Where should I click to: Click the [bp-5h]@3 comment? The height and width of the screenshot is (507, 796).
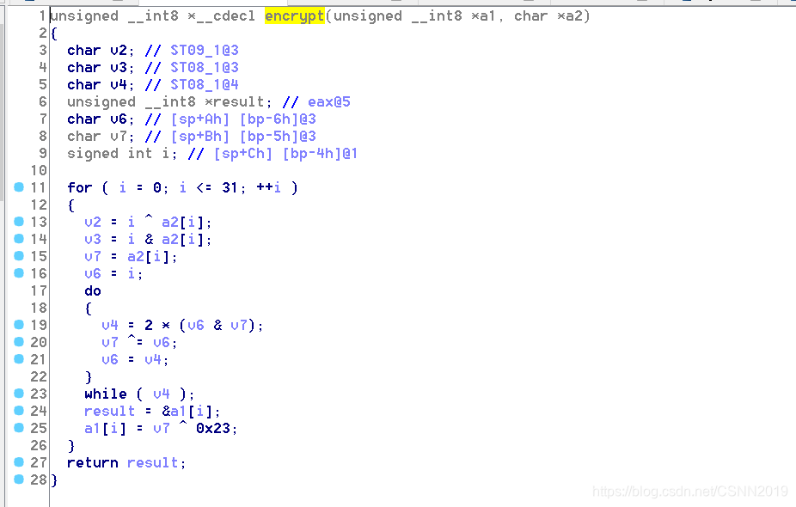[x=278, y=137]
